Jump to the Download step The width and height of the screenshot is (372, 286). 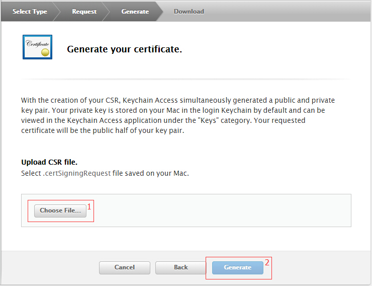[189, 12]
